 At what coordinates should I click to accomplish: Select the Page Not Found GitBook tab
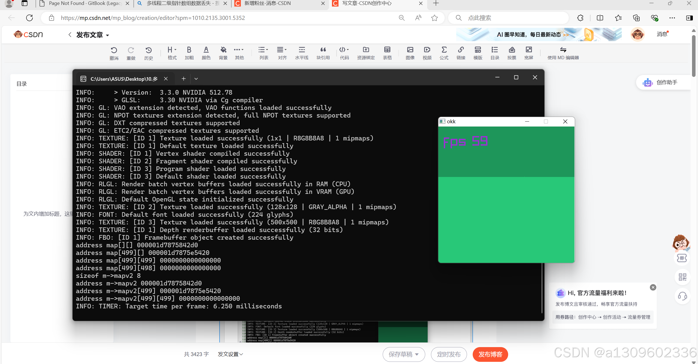coord(85,4)
